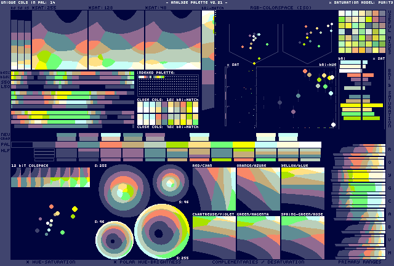Click the 'PRIMARY RANGES' footer label
Viewport: 394px width, 266px height.
tap(360, 262)
